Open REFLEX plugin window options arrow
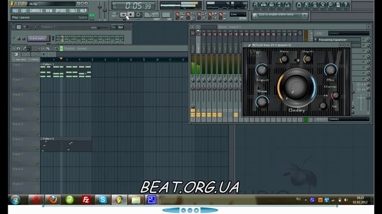This screenshot has width=382, height=214. click(245, 45)
